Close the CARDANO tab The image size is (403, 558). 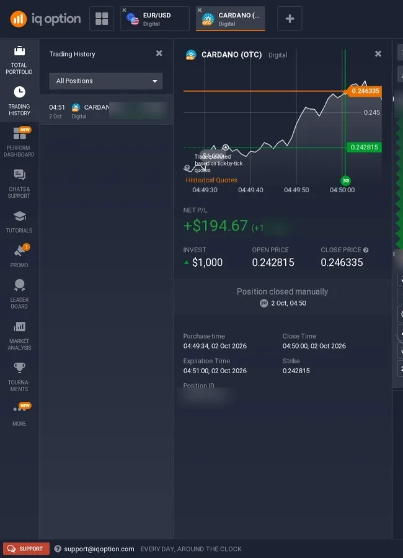(200, 10)
